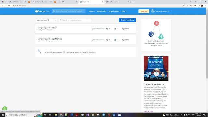
Task: Open the Chrome side panel icon
Action: click(199, 6)
